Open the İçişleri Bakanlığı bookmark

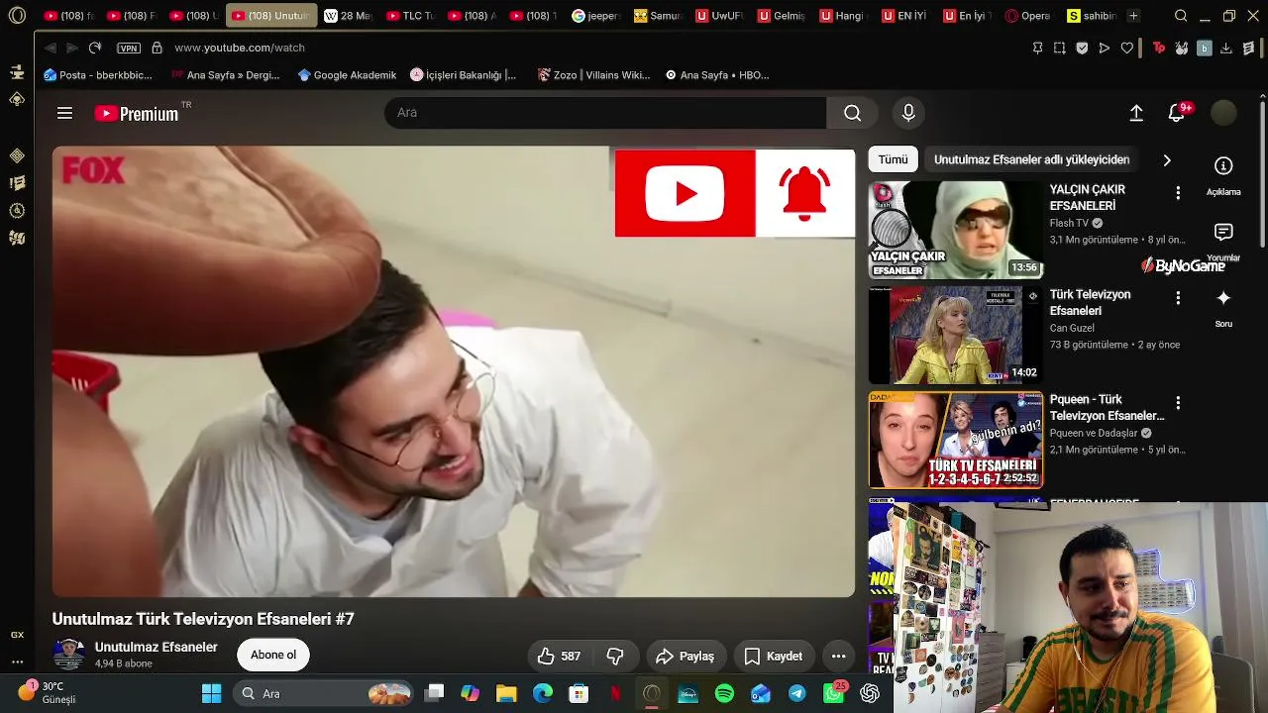(464, 75)
